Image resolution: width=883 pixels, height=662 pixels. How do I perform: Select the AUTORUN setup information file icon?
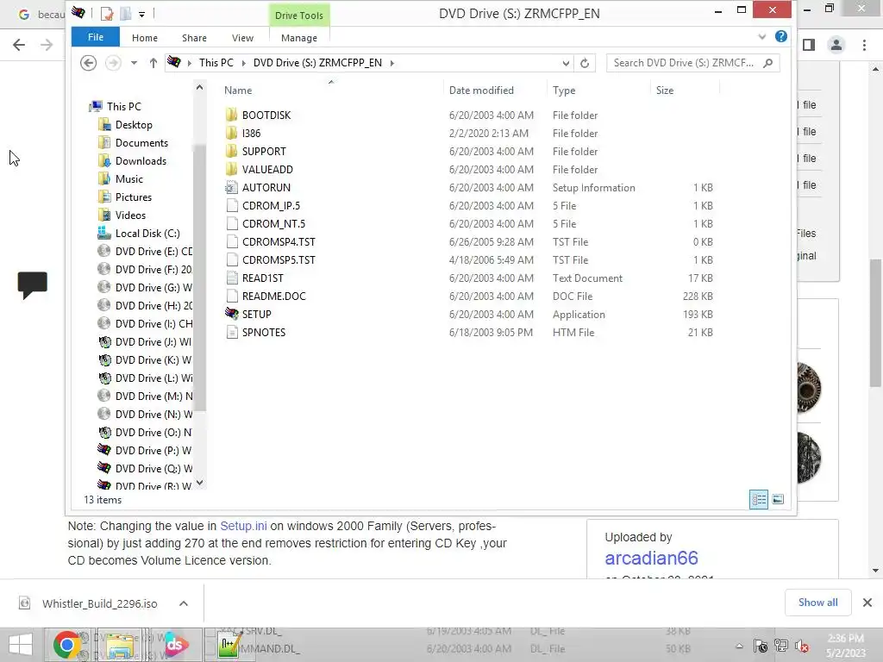(231, 187)
